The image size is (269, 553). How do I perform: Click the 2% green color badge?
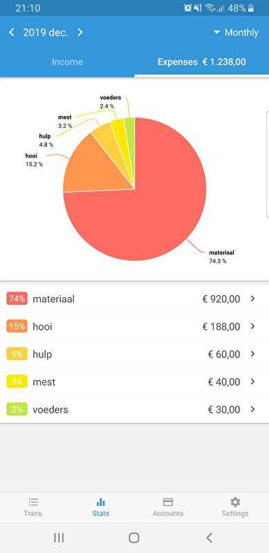click(x=17, y=409)
